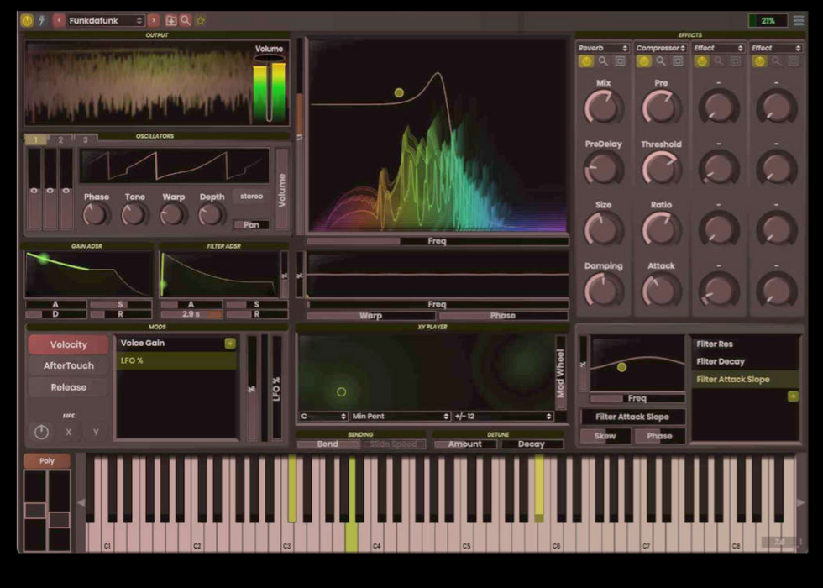Toggle the main power button in top bar

coord(27,20)
